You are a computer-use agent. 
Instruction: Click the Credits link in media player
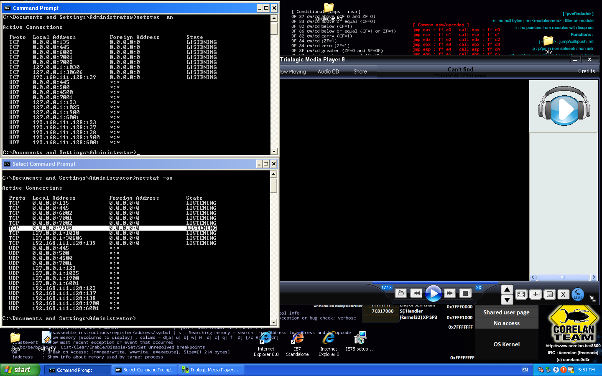pyautogui.click(x=587, y=71)
